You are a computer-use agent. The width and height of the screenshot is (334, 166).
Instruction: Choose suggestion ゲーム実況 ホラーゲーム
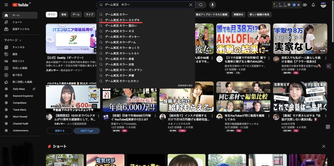pyautogui.click(x=146, y=42)
